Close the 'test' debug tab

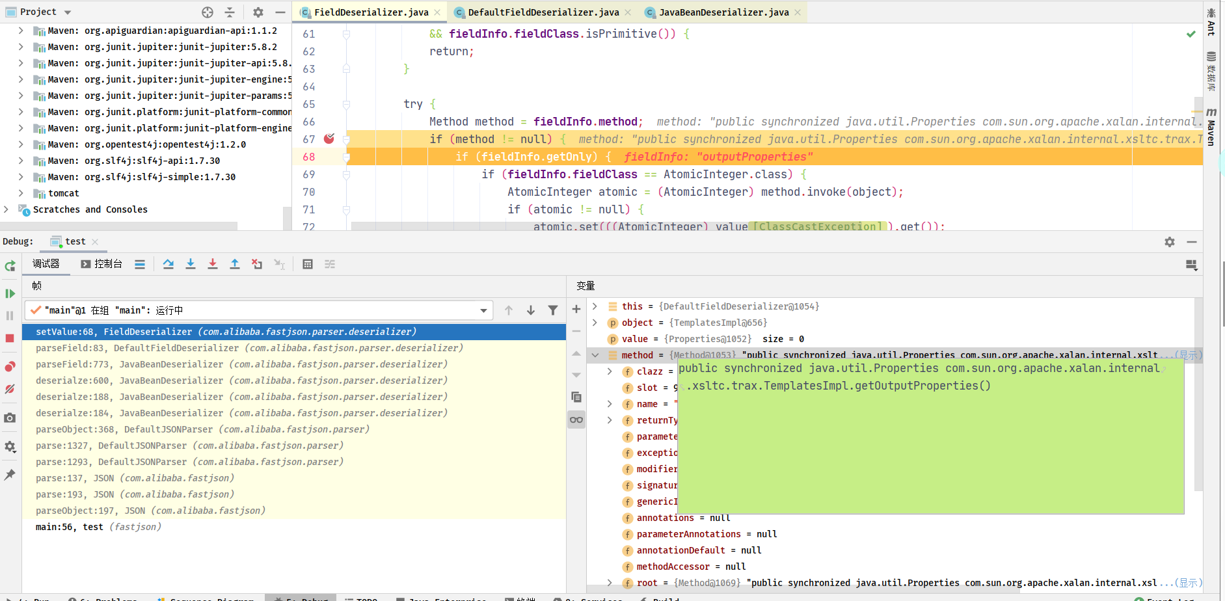click(95, 242)
